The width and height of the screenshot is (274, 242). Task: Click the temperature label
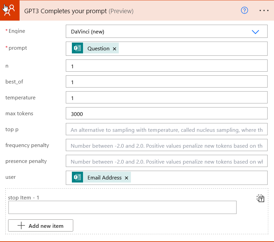click(20, 98)
